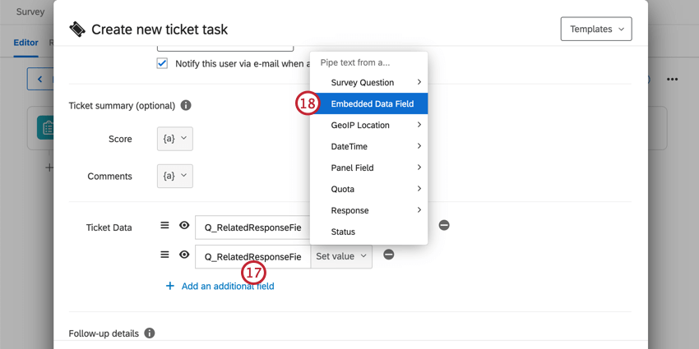Viewport: 699px width, 349px height.
Task: Click the first Ticket Data drag handle
Action: click(x=164, y=225)
